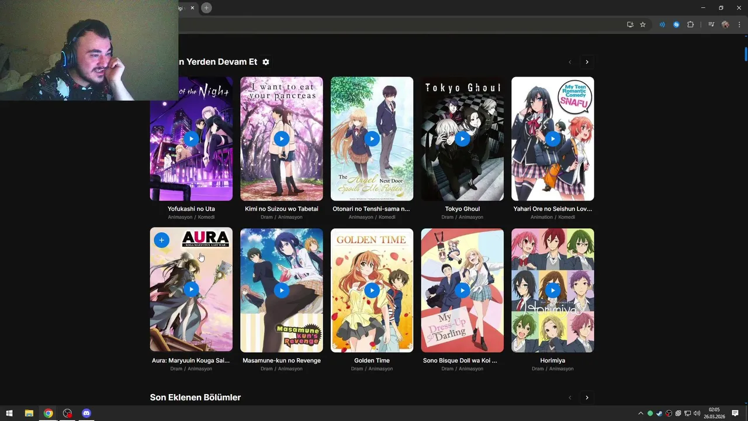Viewport: 748px width, 421px height.
Task: Play Tokyo Ghoul from its poster button
Action: pos(462,139)
